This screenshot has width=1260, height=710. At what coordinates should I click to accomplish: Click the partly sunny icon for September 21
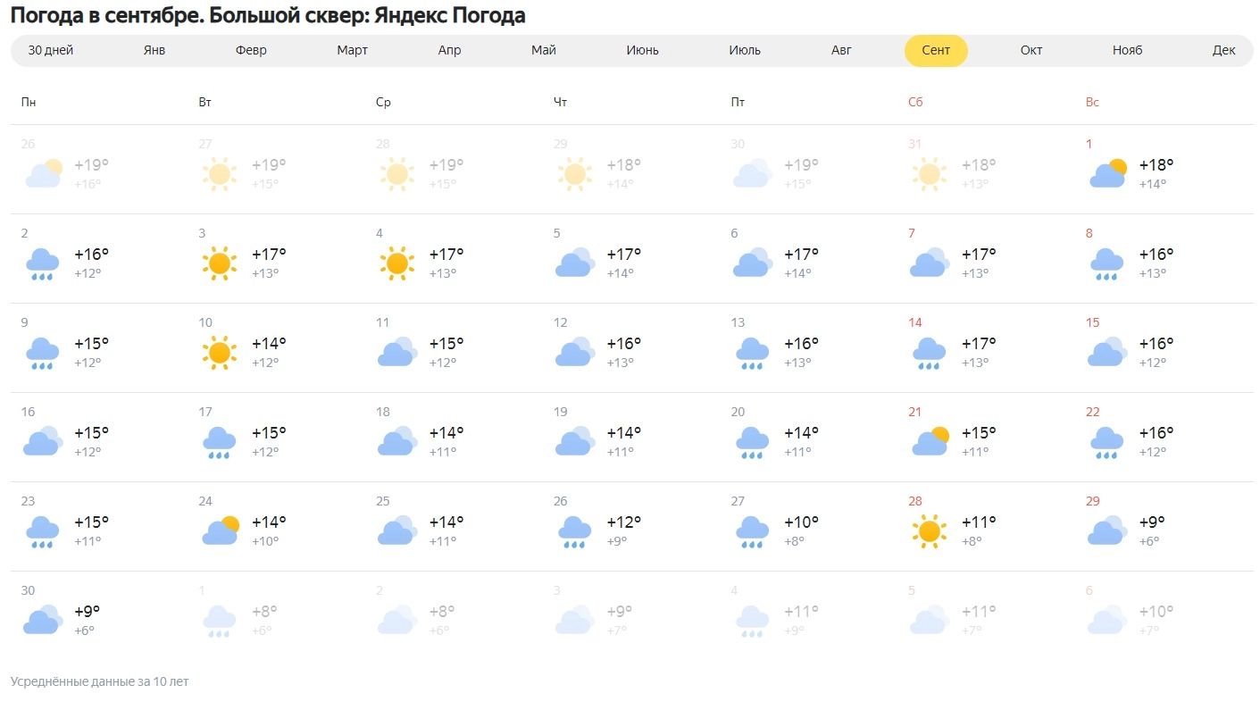click(x=930, y=441)
